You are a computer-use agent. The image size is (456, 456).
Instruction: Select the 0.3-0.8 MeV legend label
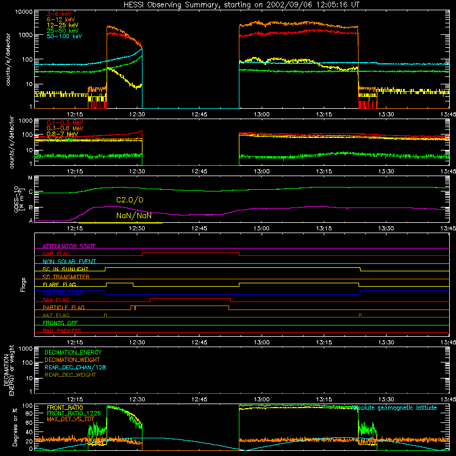click(65, 128)
